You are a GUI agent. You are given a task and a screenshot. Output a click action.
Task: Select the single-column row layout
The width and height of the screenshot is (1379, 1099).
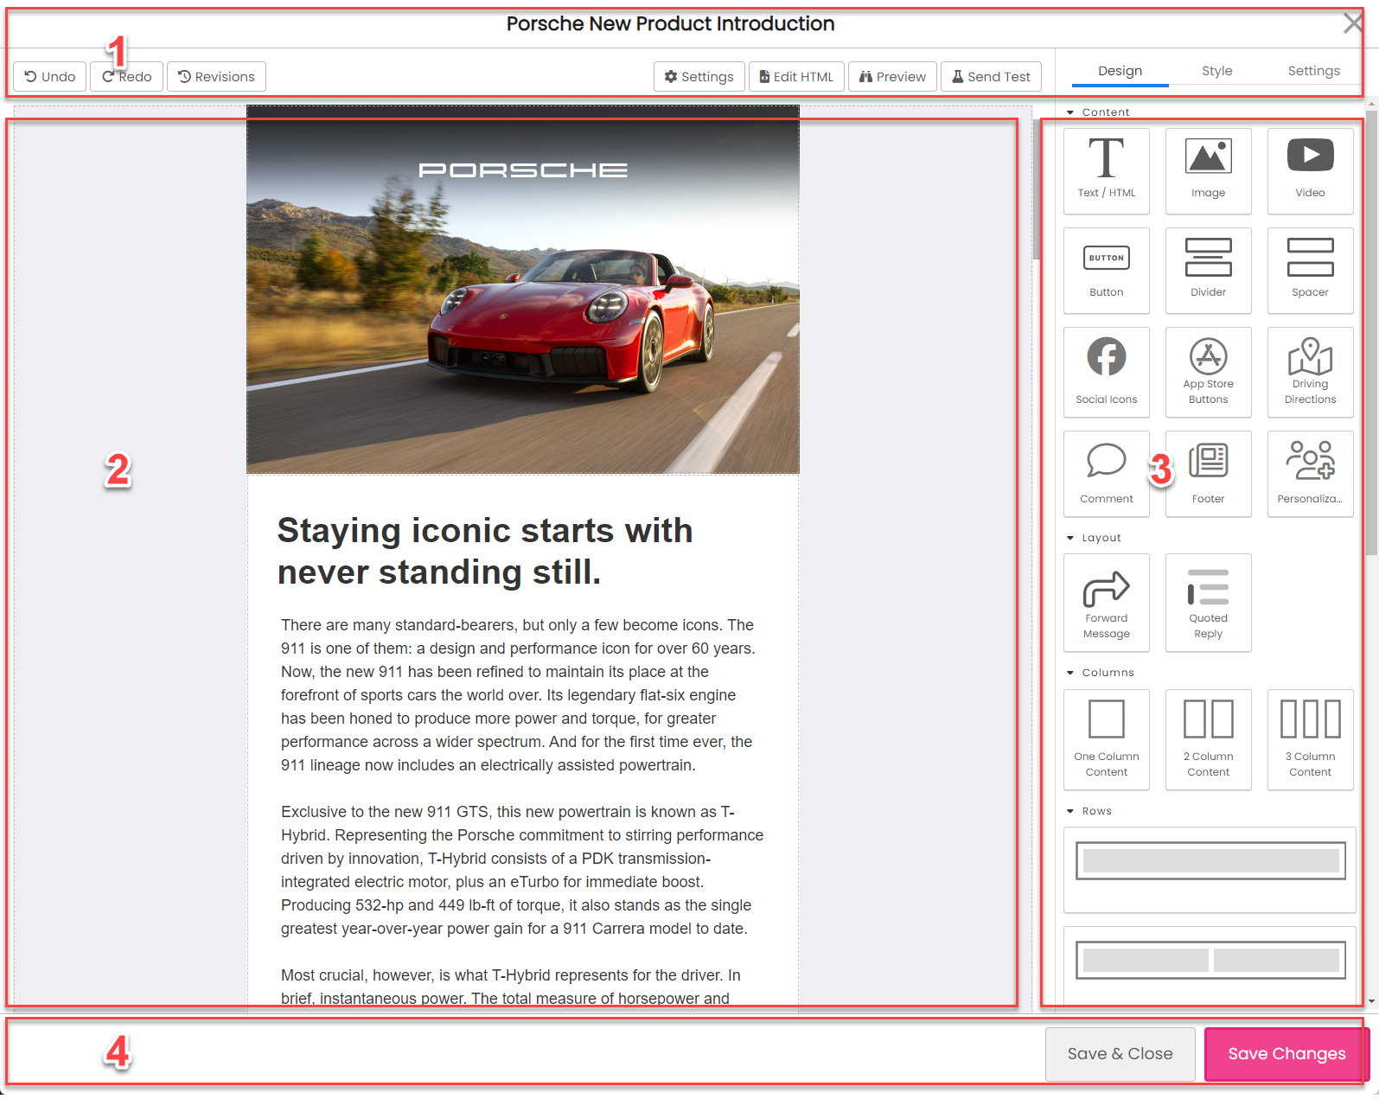(x=1210, y=870)
